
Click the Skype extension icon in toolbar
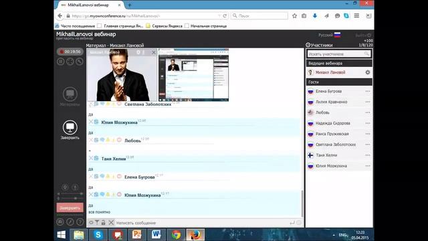tap(346, 16)
